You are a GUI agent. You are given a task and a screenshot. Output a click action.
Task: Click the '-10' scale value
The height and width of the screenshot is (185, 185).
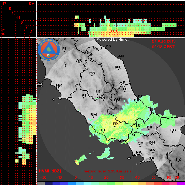pyautogui.click(x=59, y=178)
